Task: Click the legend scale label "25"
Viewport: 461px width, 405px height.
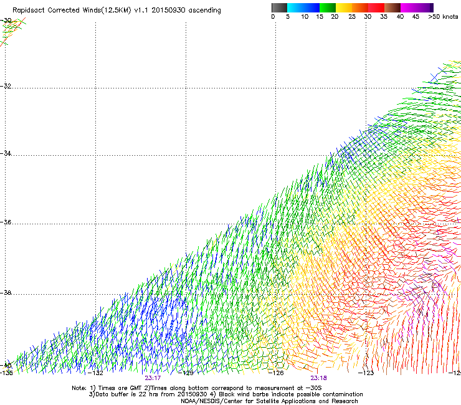Action: [352, 17]
